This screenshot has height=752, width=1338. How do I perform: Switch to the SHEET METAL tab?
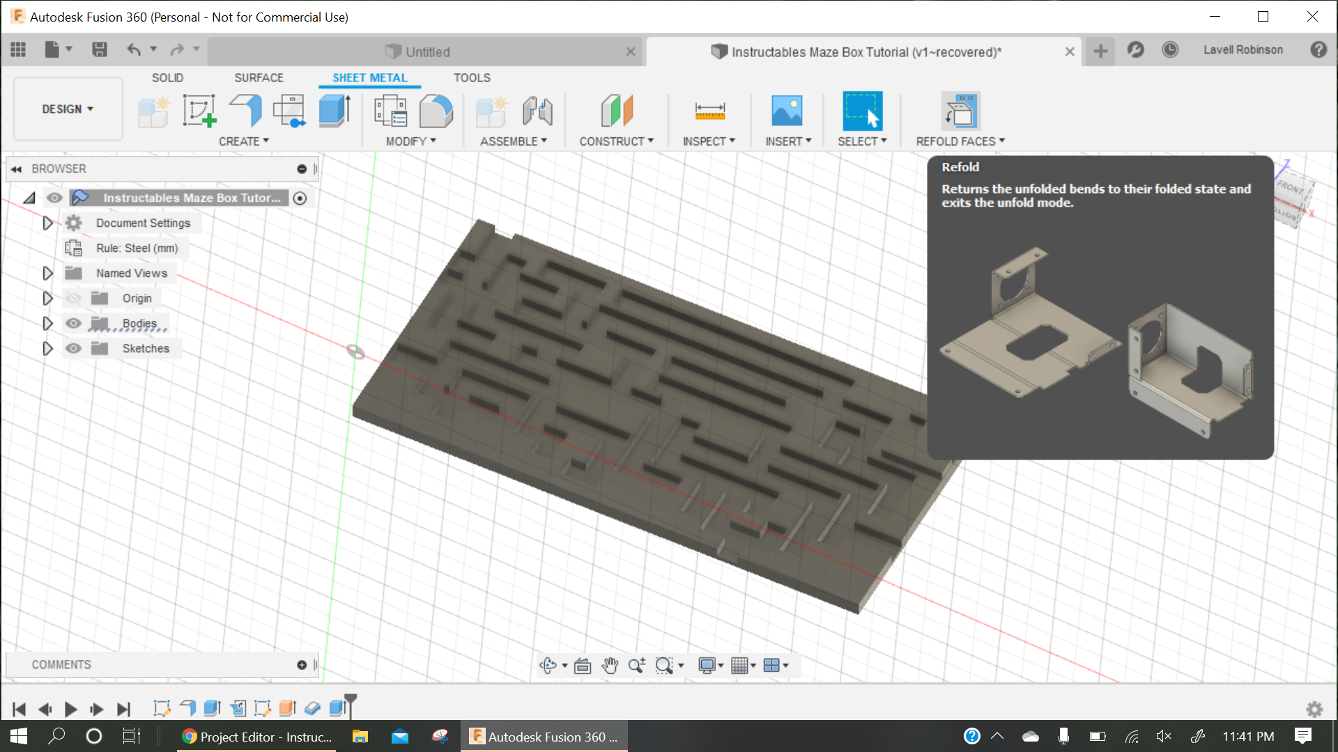point(370,78)
